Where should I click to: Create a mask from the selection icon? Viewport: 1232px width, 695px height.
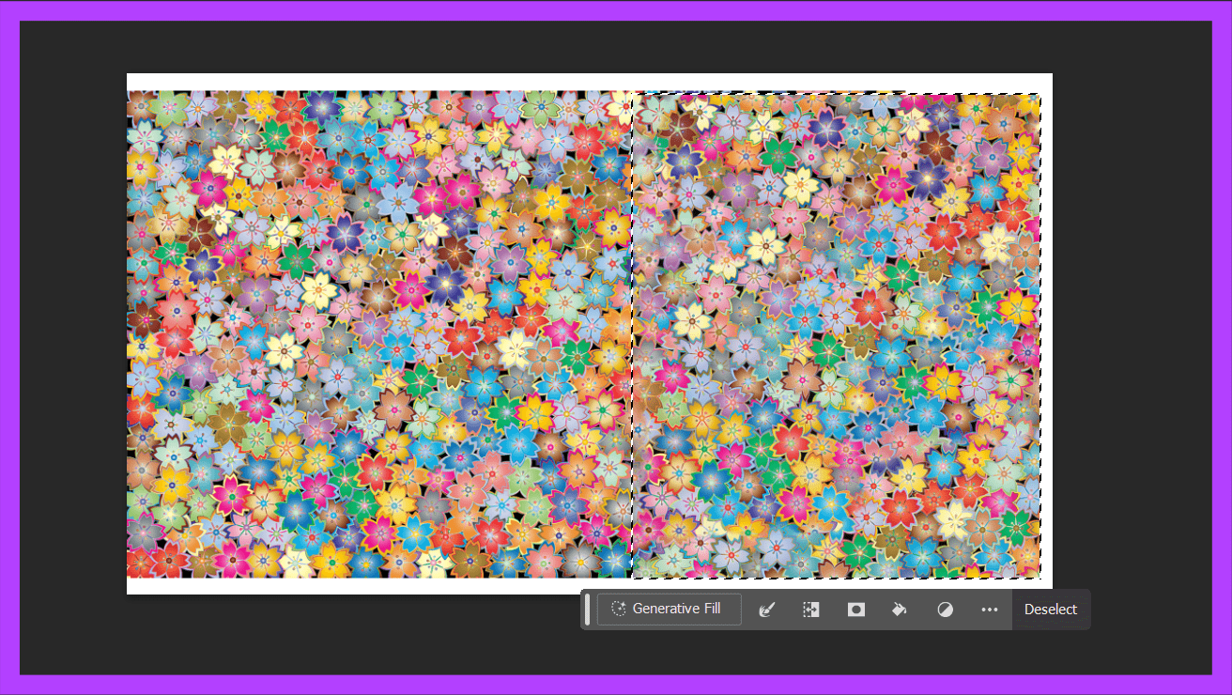pos(855,610)
